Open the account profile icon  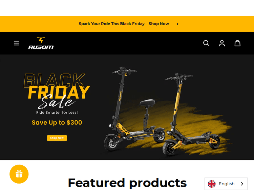click(222, 43)
